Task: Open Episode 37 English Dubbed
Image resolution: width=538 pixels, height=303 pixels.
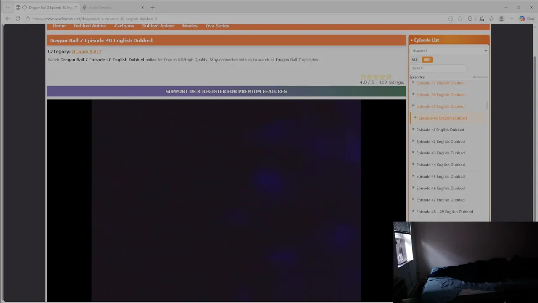Action: point(440,83)
